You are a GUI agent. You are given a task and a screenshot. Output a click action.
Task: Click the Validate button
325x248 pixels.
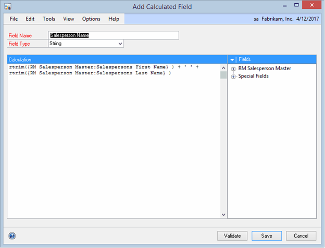232,236
